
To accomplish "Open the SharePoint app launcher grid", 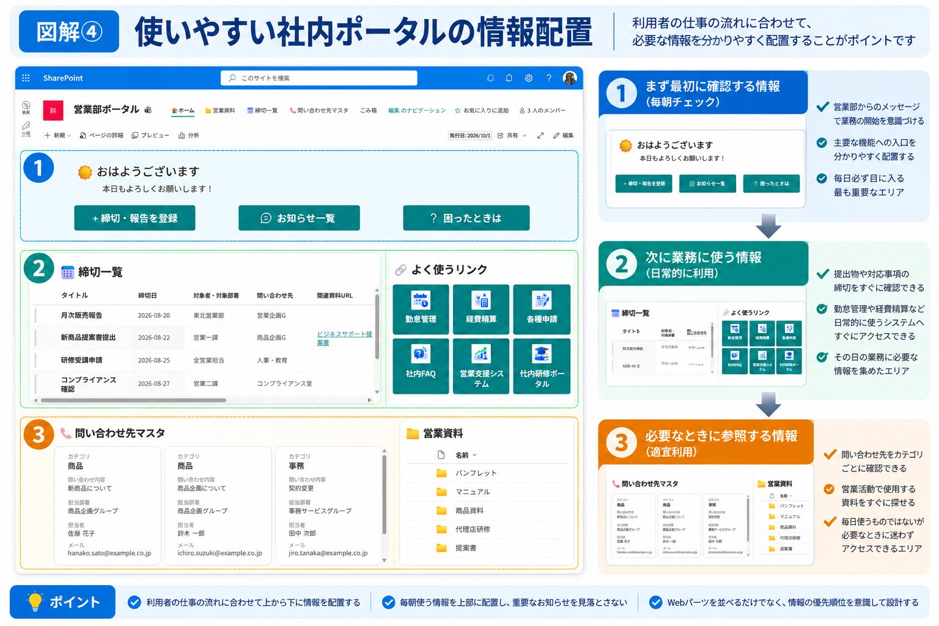I will click(26, 78).
